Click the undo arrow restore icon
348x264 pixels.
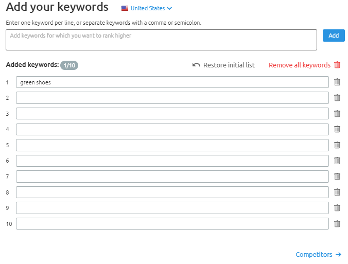click(x=196, y=65)
